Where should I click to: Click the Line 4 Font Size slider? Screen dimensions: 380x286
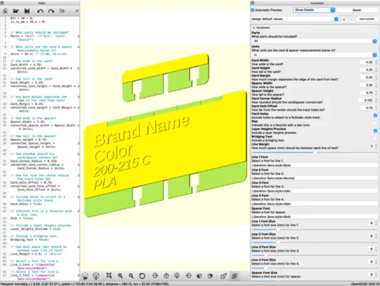314,268
